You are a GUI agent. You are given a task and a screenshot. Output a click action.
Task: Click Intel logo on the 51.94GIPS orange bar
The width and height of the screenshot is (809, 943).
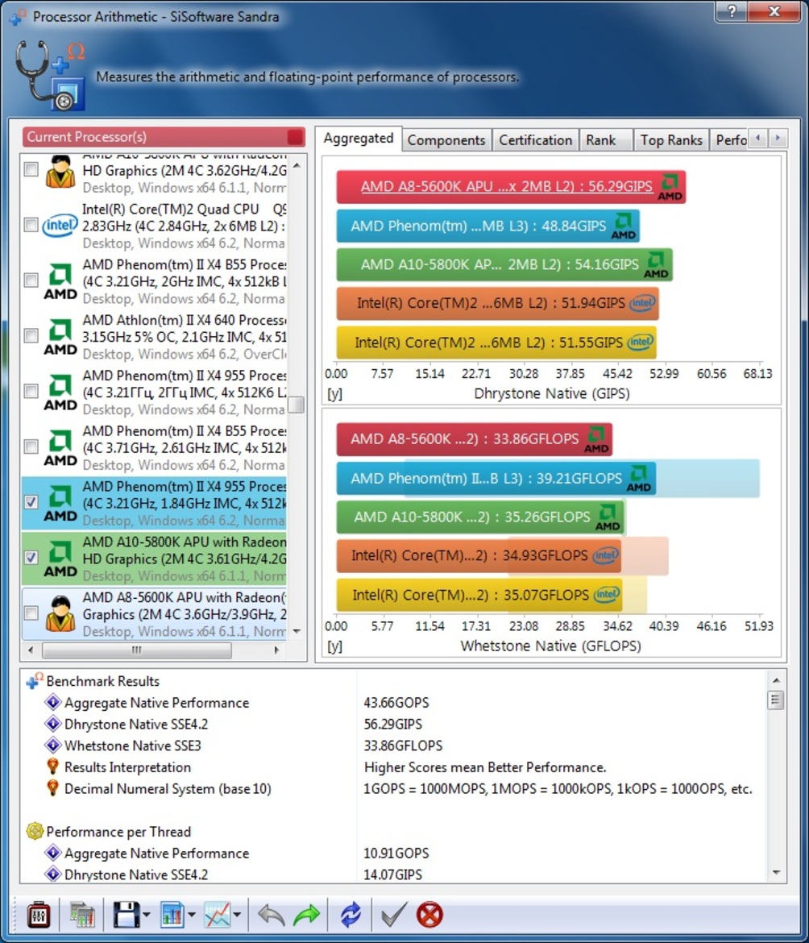point(642,303)
